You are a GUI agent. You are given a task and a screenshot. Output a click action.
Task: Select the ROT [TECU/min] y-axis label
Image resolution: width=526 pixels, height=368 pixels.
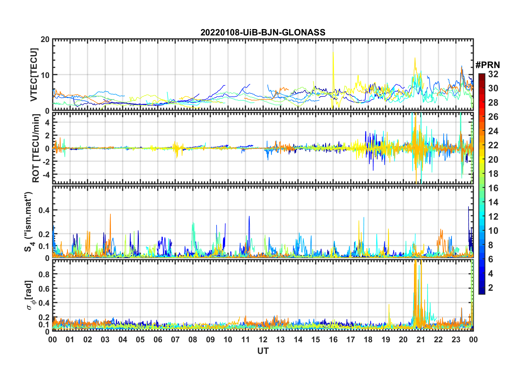click(x=36, y=148)
